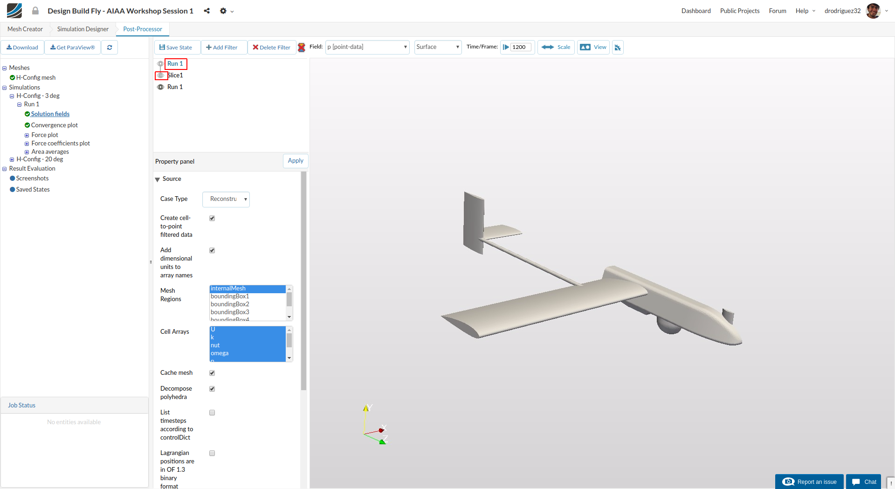The width and height of the screenshot is (895, 489).
Task: Click the share icon beside project title
Action: tap(207, 11)
